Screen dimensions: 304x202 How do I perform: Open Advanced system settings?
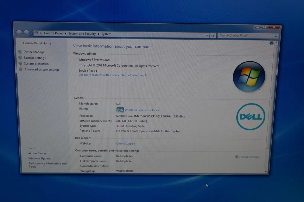click(x=41, y=69)
